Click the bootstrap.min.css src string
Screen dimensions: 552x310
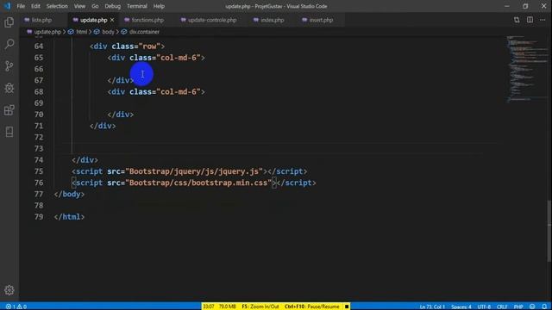[198, 183]
